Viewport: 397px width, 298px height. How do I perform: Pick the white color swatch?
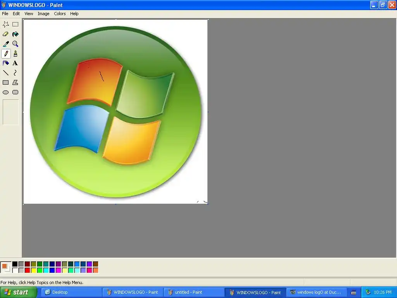(15, 270)
